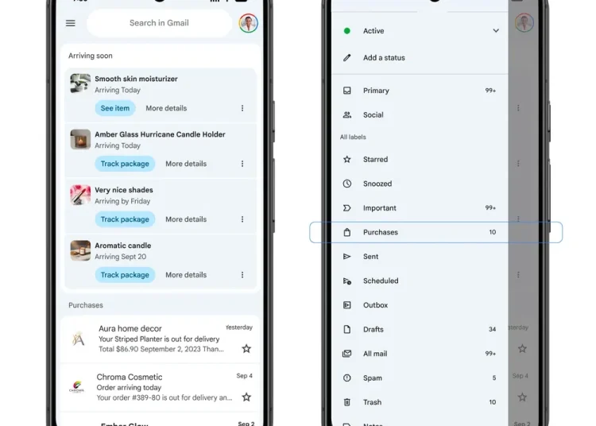
Task: Open the Spam label
Action: (373, 378)
